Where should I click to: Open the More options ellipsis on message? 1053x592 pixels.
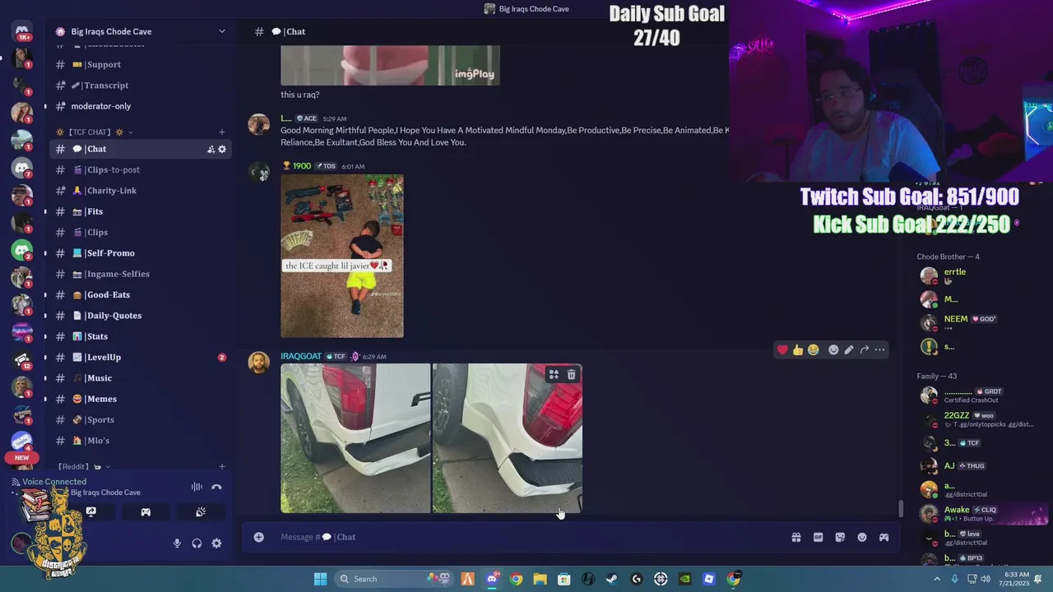[880, 350]
